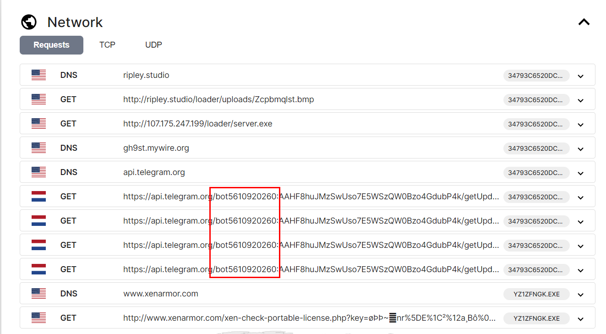606x334 pixels.
Task: Open the TCP tab
Action: (107, 45)
